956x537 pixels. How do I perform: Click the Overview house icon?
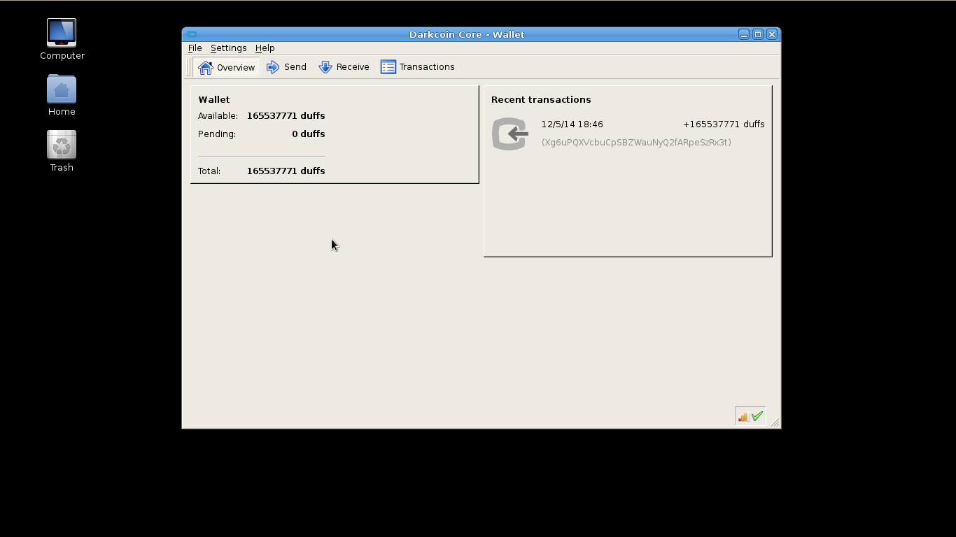(206, 67)
